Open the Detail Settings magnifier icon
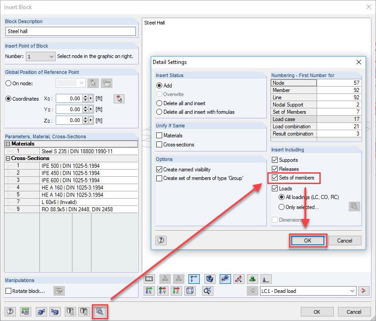The height and width of the screenshot is (321, 376). pyautogui.click(x=100, y=311)
